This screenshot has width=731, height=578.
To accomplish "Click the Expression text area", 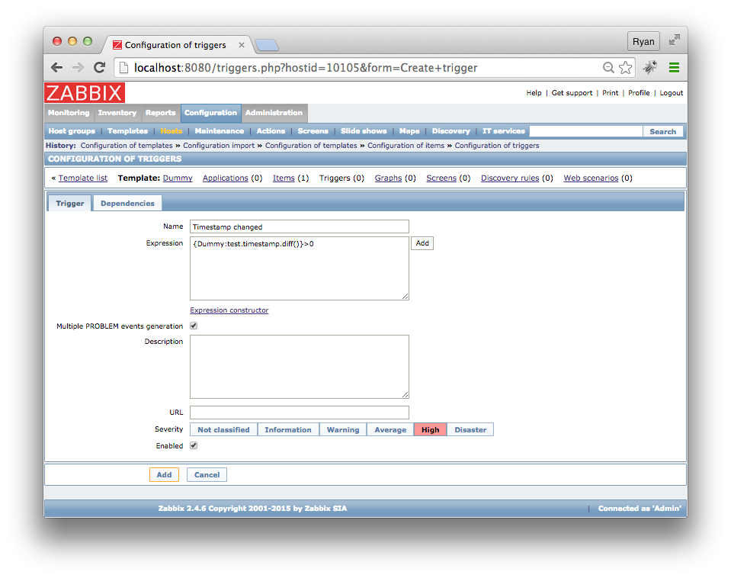I will point(300,268).
